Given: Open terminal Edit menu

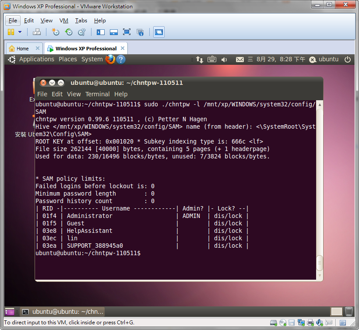Looking at the screenshot, I should [57, 94].
